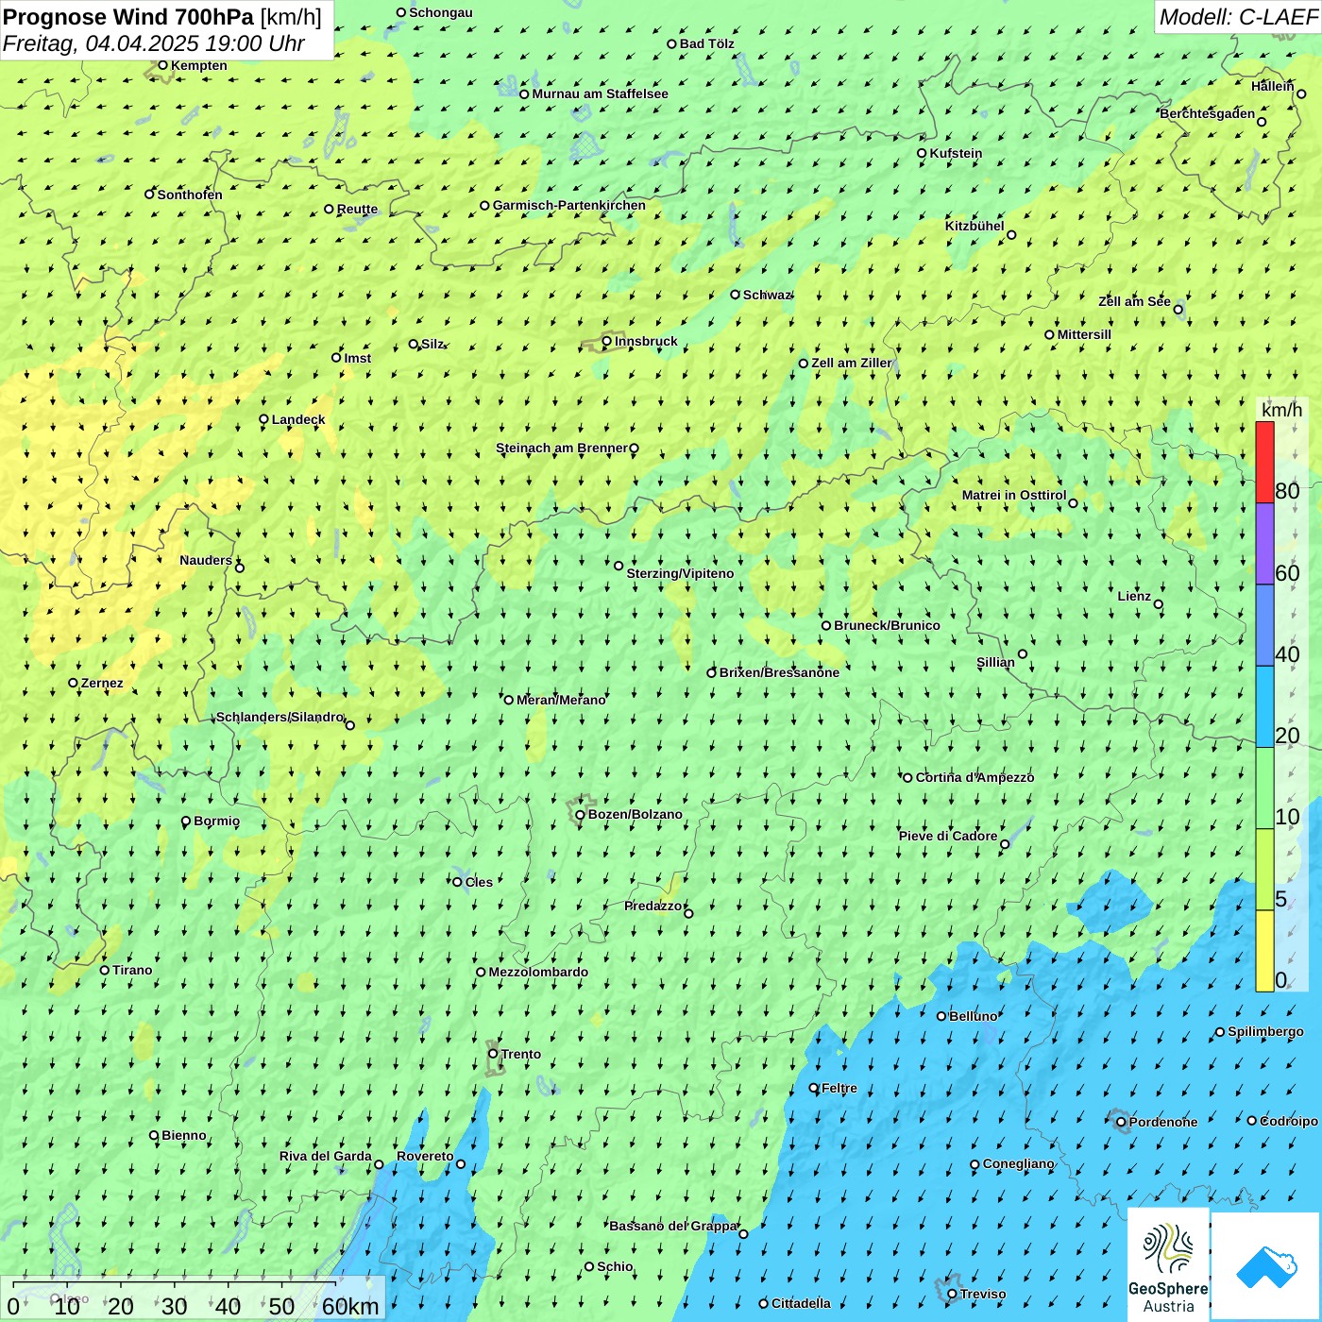Viewport: 1322px width, 1322px height.
Task: Click the 'Prognose Wind 700hPa' title
Action: [128, 16]
